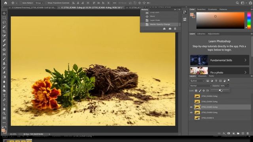The height and width of the screenshot is (142, 253).
Task: Create a new fill or adjustment layer
Action: point(233,133)
